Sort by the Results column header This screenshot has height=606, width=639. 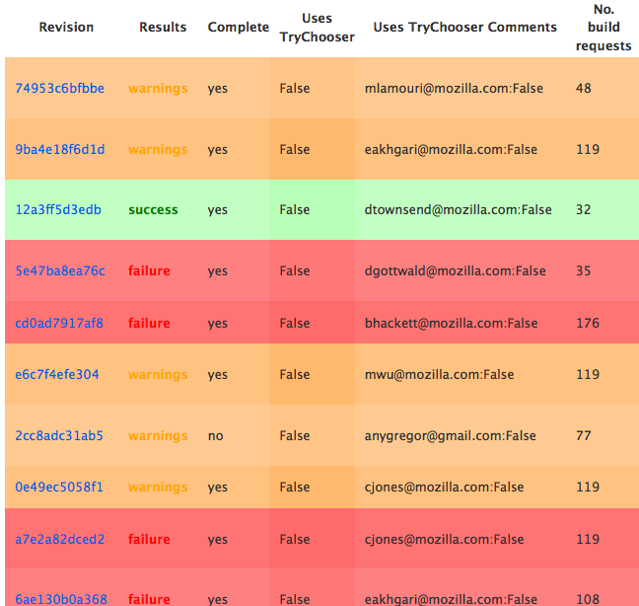pos(163,27)
